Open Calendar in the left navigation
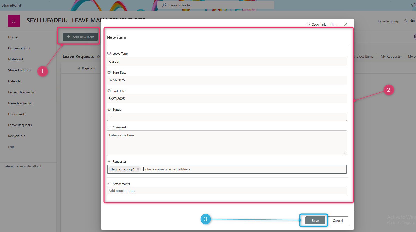Viewport: 416px width, 232px height. coord(15,81)
